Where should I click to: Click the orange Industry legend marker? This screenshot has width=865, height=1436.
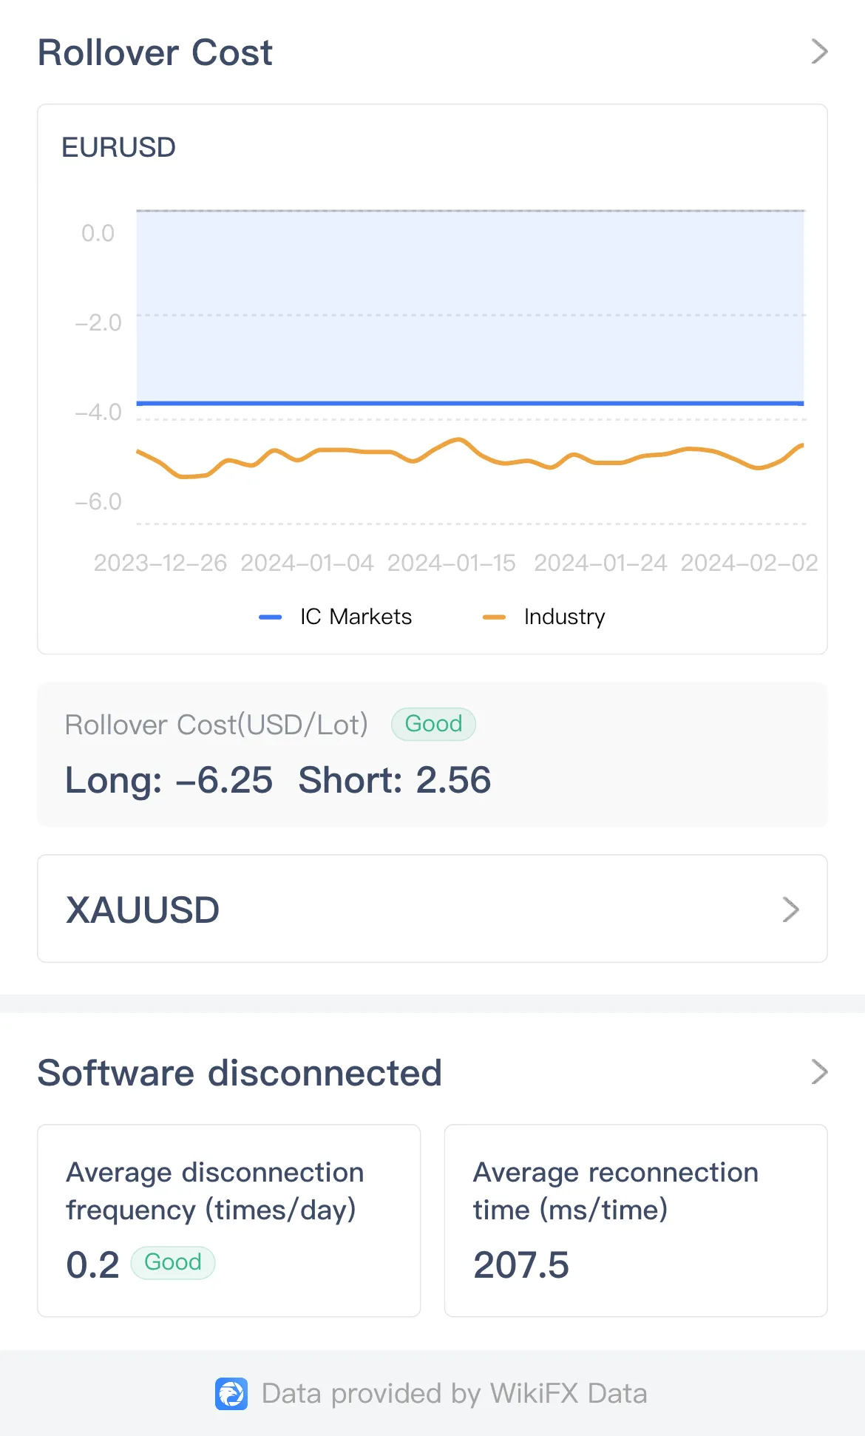click(x=494, y=617)
